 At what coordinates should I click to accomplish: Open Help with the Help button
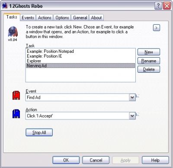pyautogui.click(x=155, y=160)
